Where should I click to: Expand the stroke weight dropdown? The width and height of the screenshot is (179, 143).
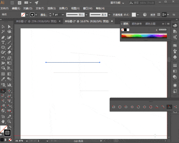point(63,15)
